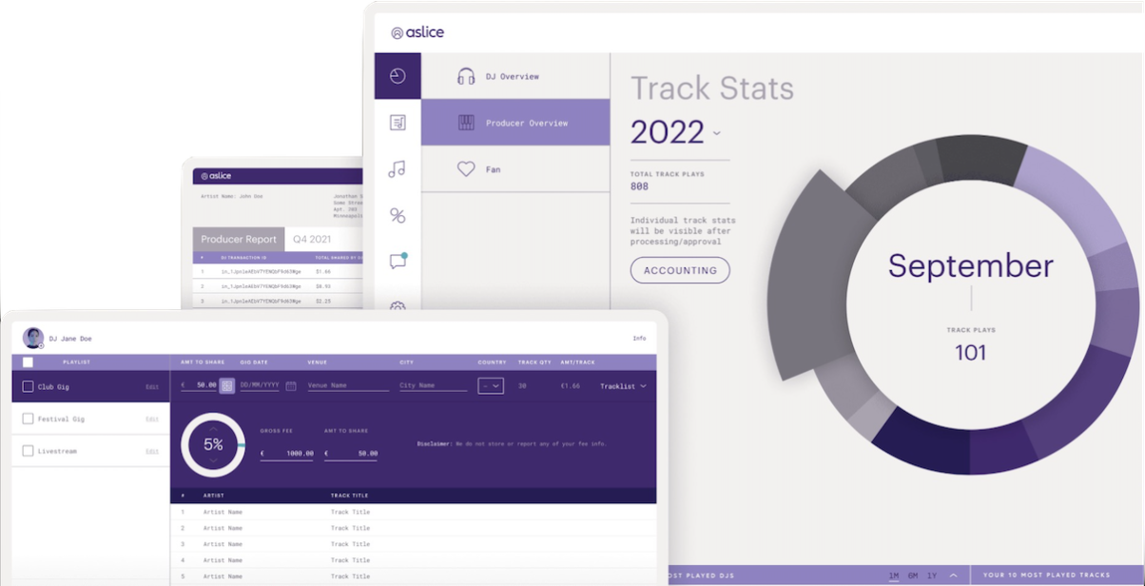Open the Country dropdown
Image resolution: width=1145 pixels, height=586 pixels.
click(491, 386)
